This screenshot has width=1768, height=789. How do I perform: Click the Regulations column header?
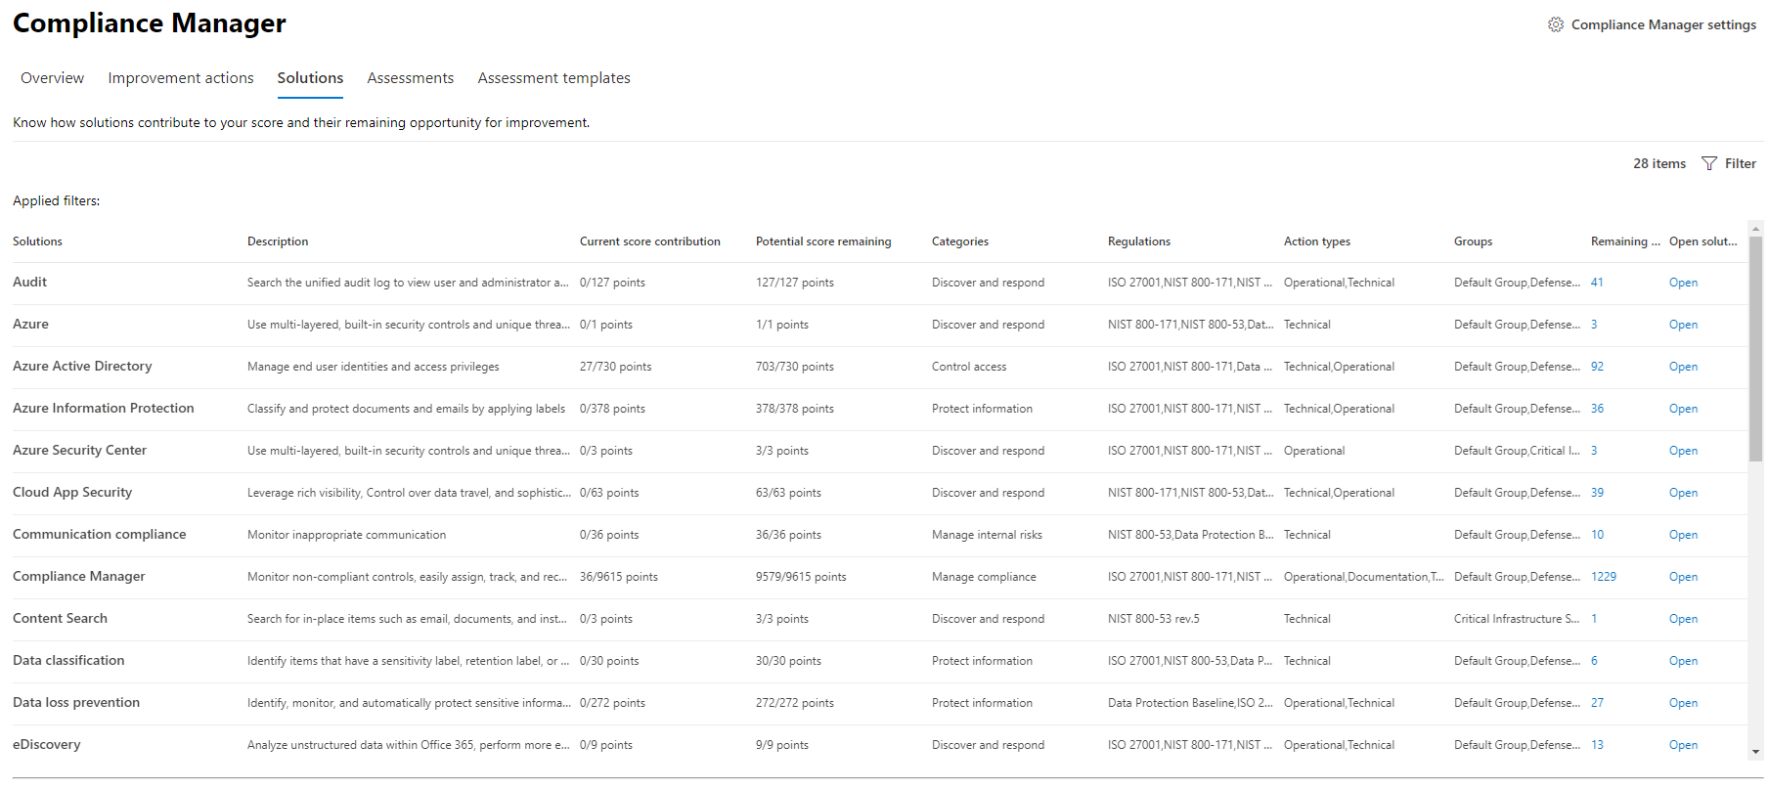1138,241
